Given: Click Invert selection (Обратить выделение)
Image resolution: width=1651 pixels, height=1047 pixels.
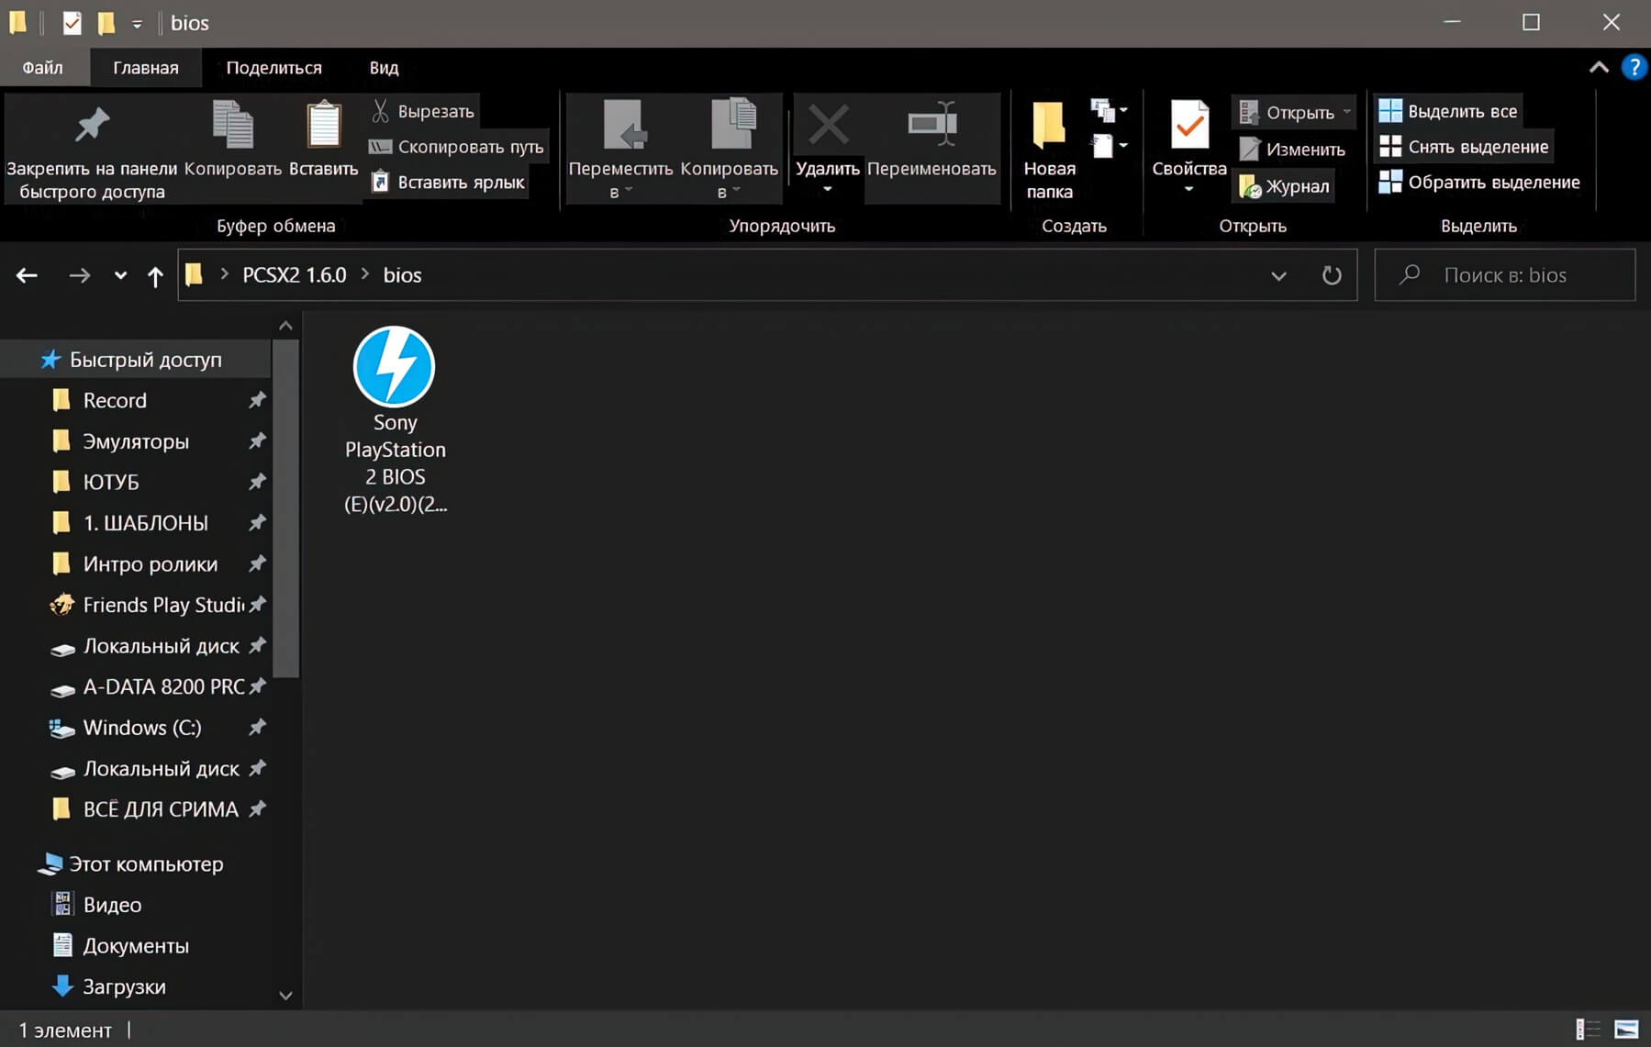Looking at the screenshot, I should click(1479, 183).
